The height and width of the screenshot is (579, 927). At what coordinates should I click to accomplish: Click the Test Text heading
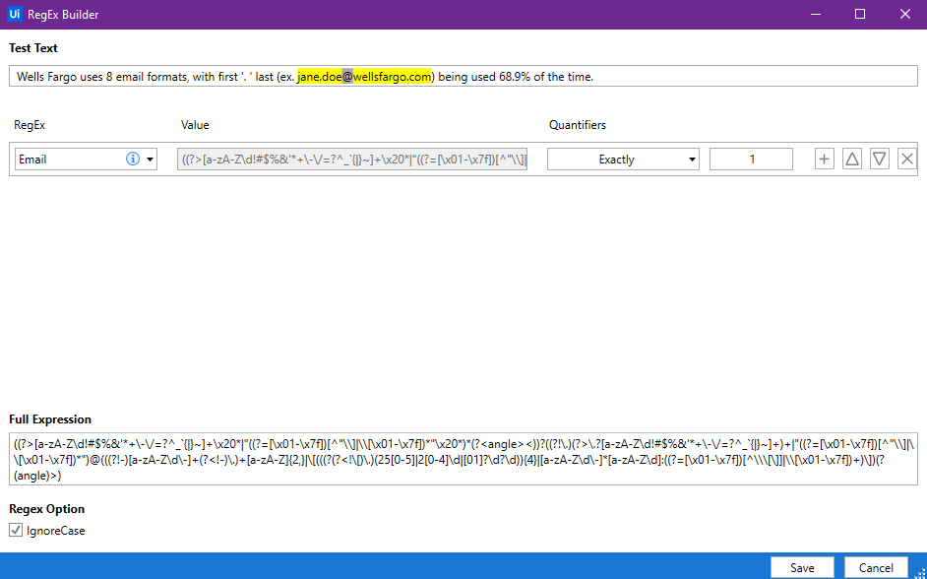(33, 48)
